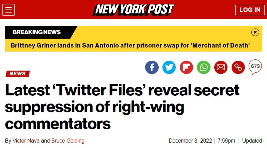Open author Victor Nava's page
The width and height of the screenshot is (267, 148).
(26, 141)
